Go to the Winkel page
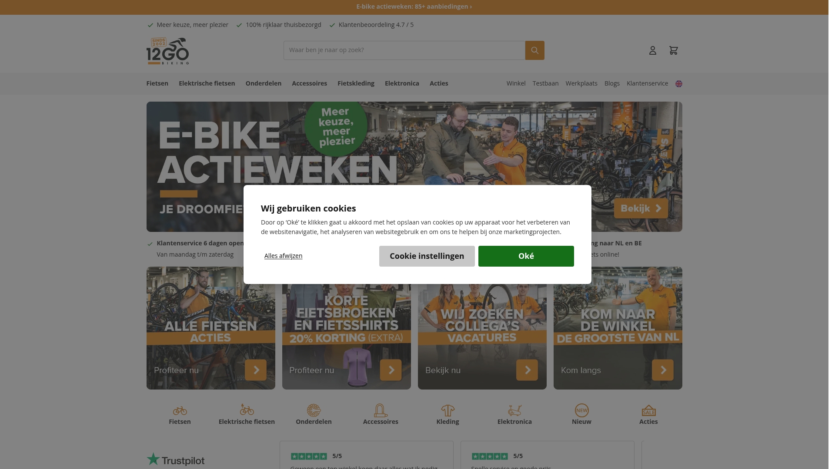The image size is (835, 469). (x=516, y=83)
